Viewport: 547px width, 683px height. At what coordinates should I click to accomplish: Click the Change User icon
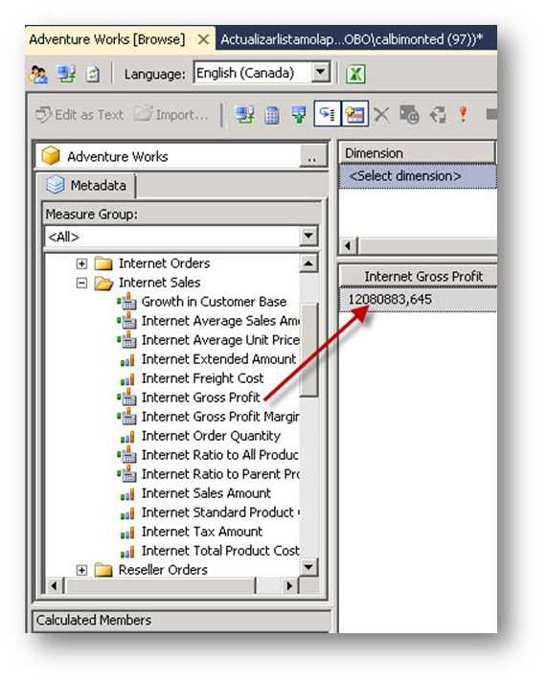38,74
